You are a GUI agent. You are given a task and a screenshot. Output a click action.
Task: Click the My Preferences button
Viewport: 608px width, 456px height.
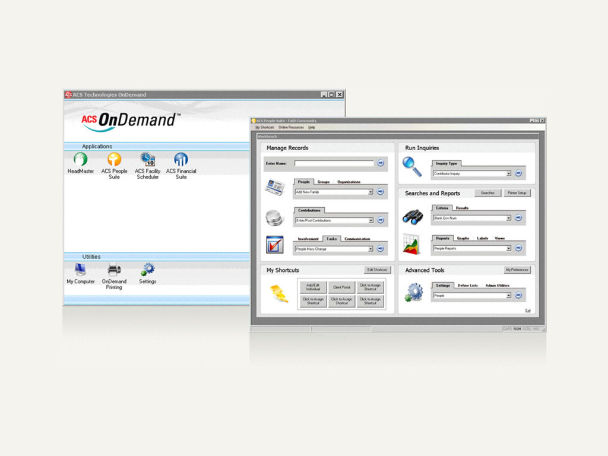coord(517,270)
